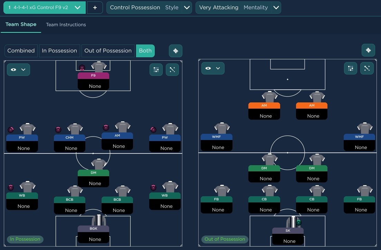Select the In Possession view
Viewport: 381px width, 250px height.
point(59,51)
